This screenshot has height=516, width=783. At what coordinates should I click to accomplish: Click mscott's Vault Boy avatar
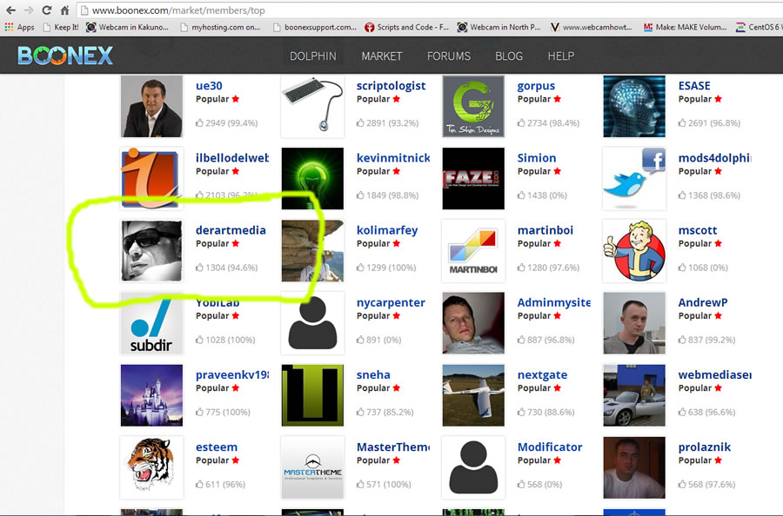point(634,251)
